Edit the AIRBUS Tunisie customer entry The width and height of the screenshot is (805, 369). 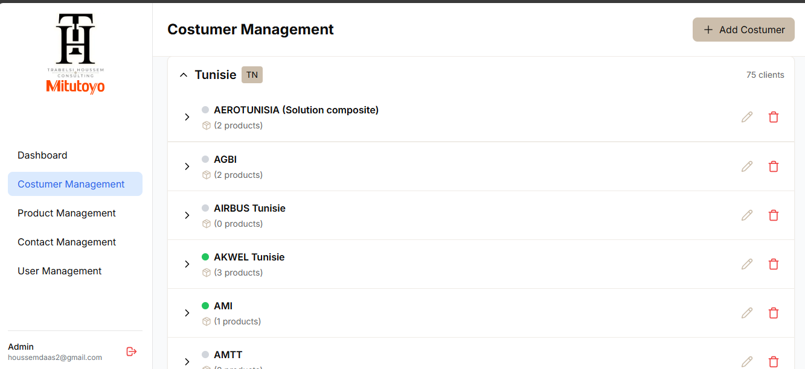point(747,215)
